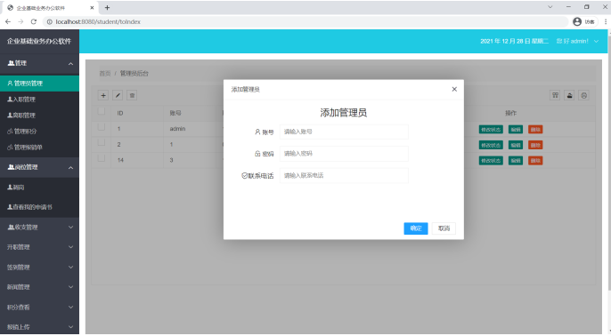The width and height of the screenshot is (611, 336).
Task: Click the trash delete toolbar icon
Action: (132, 95)
